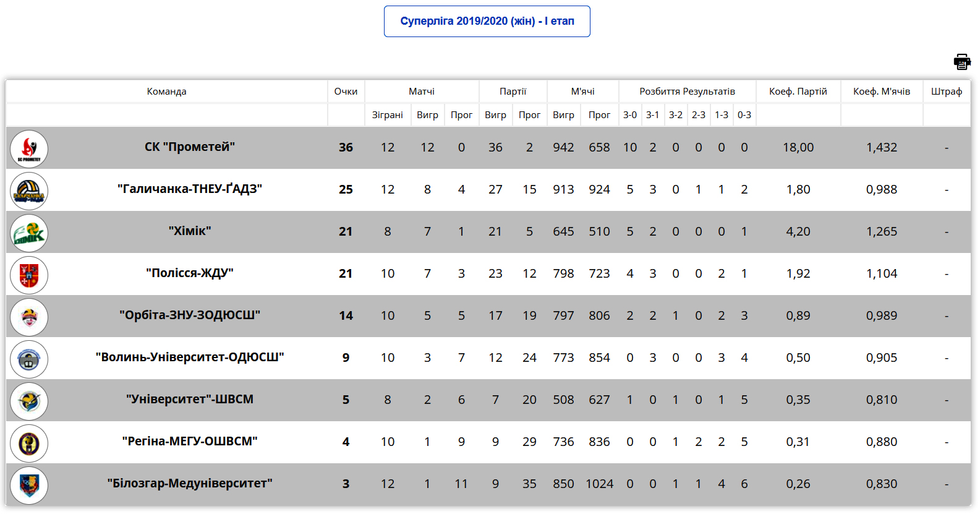Open the Суперліга 2019/2020 (жін) - I етап button

(x=487, y=21)
